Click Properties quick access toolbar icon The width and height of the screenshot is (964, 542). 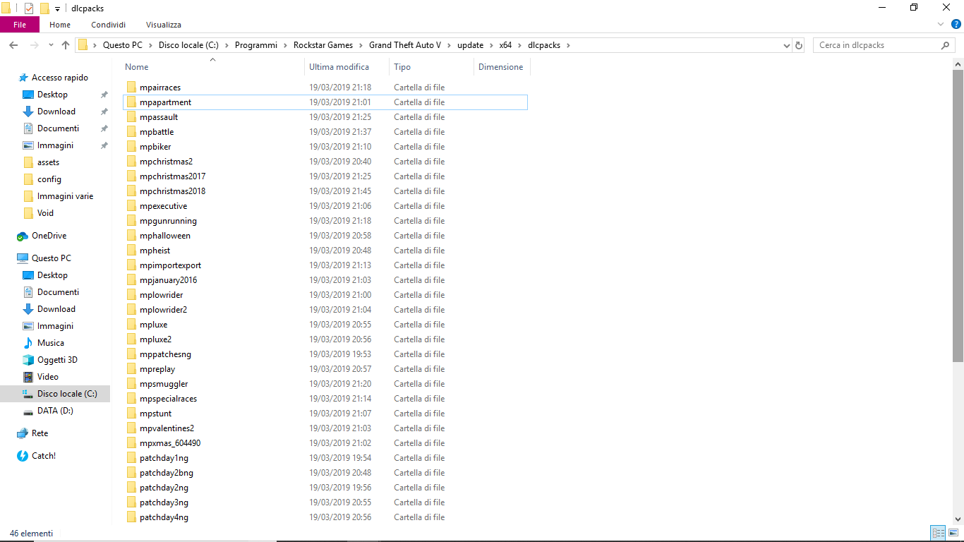[29, 8]
